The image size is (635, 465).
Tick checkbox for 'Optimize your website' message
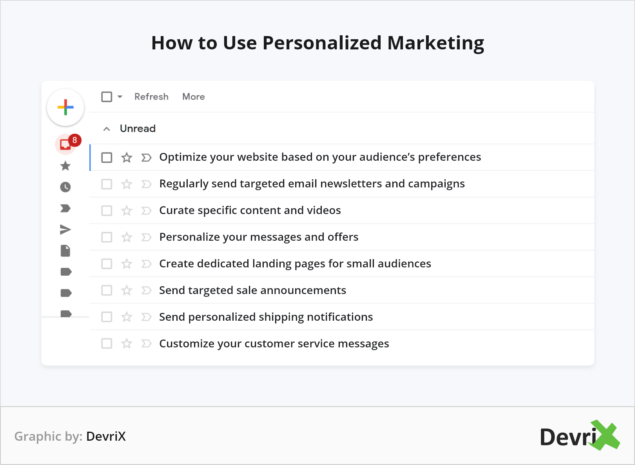click(107, 158)
